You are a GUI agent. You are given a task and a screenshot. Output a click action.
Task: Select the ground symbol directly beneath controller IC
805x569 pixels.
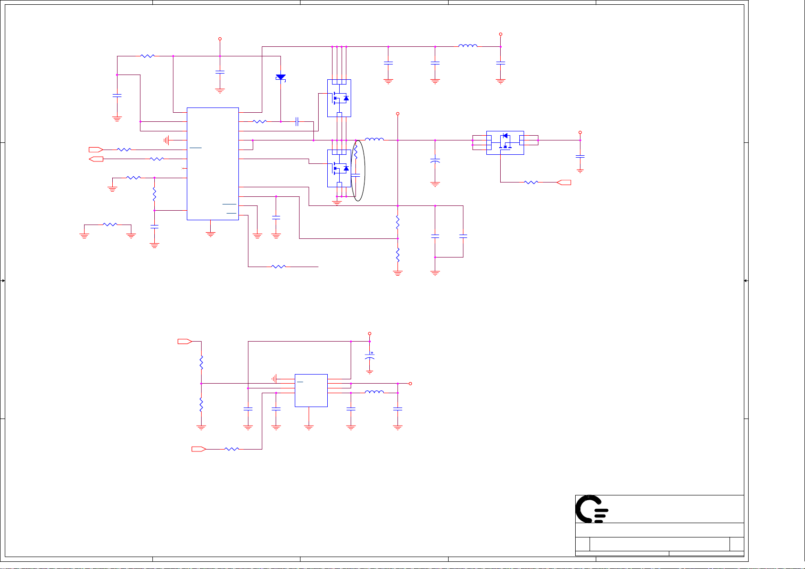(210, 234)
